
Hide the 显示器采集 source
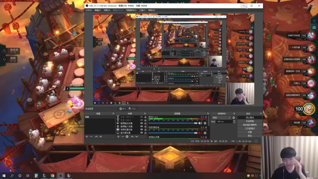142,132
